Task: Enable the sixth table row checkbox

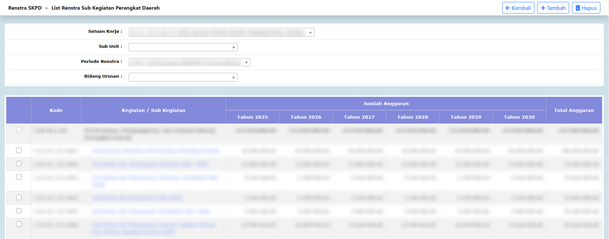Action: 19,211
